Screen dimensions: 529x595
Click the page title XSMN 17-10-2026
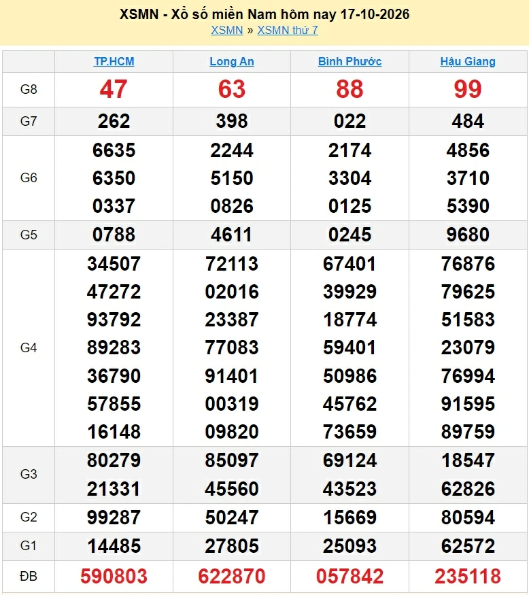(x=264, y=14)
